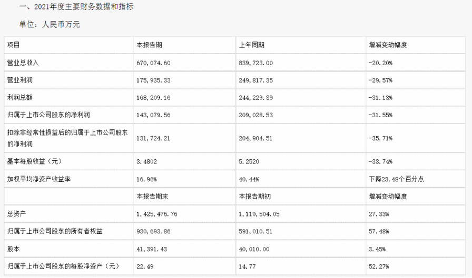This screenshot has width=472, height=278.
Task: Click the 上年同期 column header
Action: [x=301, y=45]
